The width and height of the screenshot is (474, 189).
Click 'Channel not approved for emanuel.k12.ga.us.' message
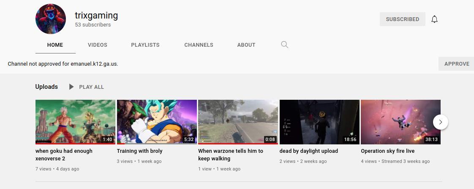(63, 64)
